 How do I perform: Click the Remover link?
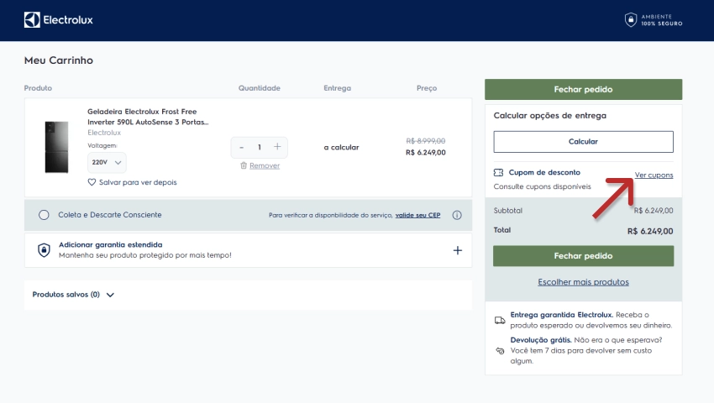[265, 165]
